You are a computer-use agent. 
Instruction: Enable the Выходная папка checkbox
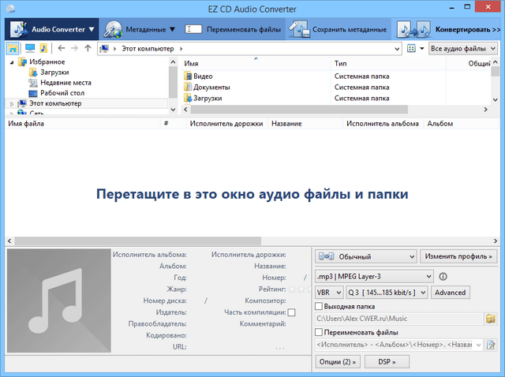click(x=319, y=306)
